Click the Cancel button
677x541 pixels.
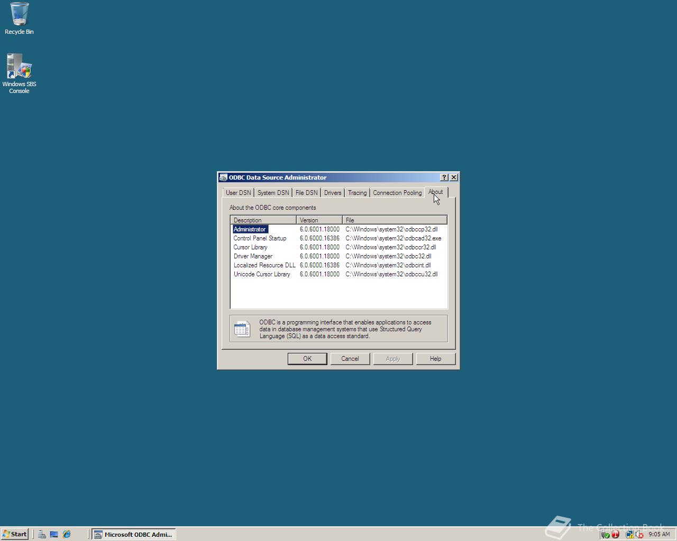pos(350,359)
